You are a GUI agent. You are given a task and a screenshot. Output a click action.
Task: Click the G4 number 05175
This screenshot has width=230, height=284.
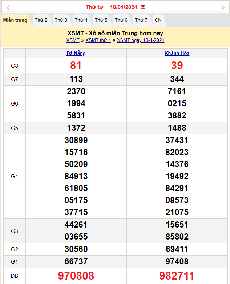76,200
